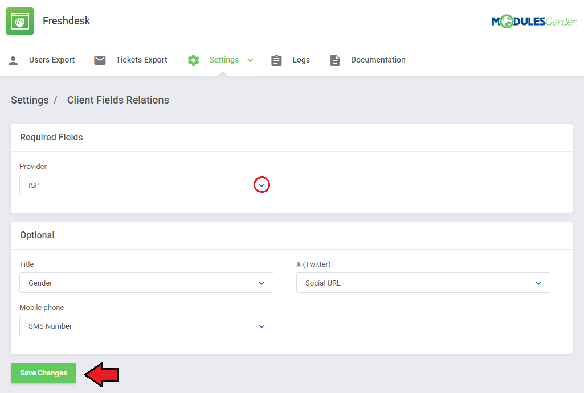Image resolution: width=584 pixels, height=393 pixels.
Task: Click the Mobile phone field label
Action: [x=42, y=308]
